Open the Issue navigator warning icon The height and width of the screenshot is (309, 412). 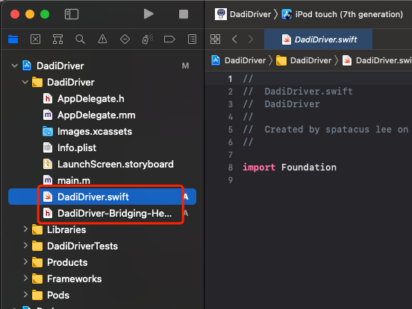(102, 39)
